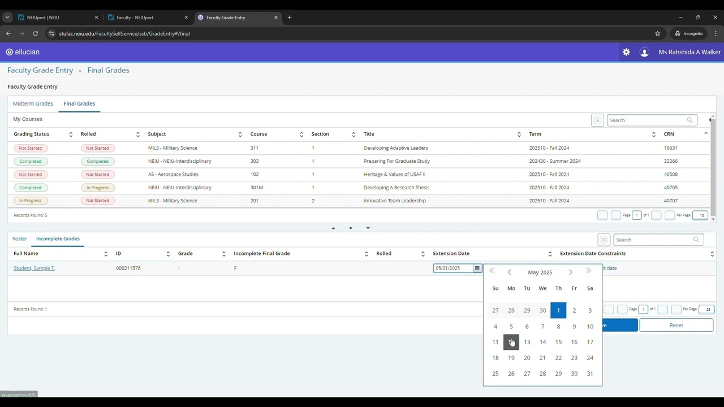Bookmark this page with the star

[x=657, y=33]
